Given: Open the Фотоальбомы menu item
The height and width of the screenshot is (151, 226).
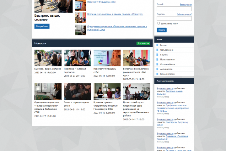Looking at the screenshot, I should point(174,64).
